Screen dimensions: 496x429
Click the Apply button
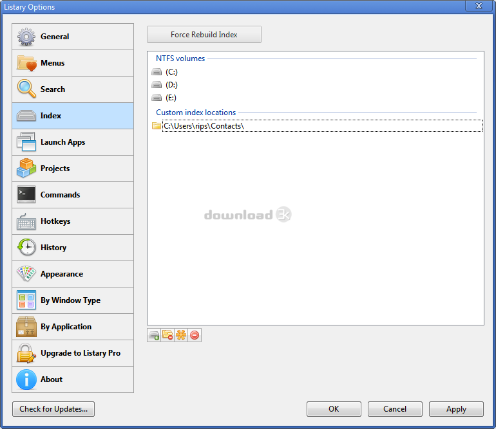point(456,409)
